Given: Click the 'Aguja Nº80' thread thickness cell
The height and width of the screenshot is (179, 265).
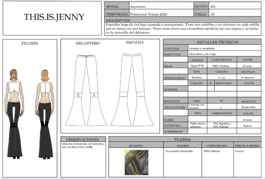Looking at the screenshot, I should (197, 66).
